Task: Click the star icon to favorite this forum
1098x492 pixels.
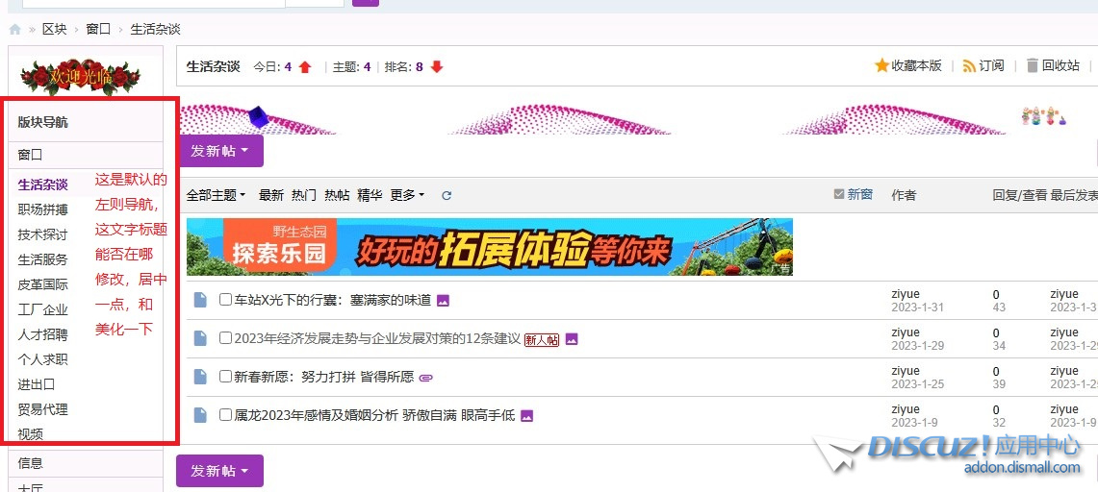Action: (x=881, y=65)
